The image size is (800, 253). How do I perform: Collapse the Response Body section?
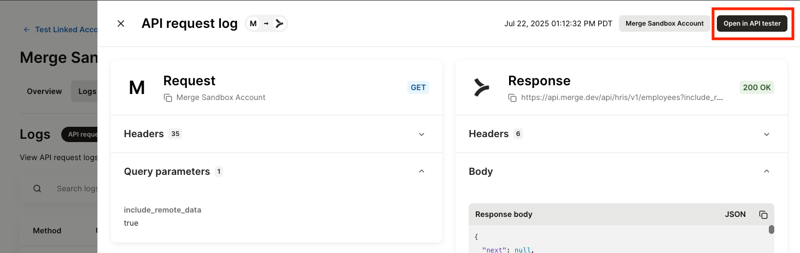[x=766, y=172]
